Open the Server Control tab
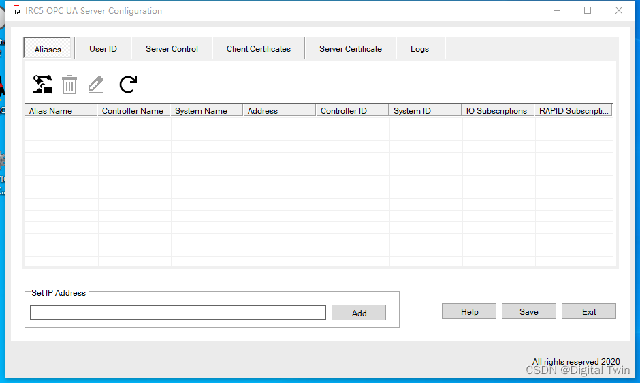 (x=172, y=49)
